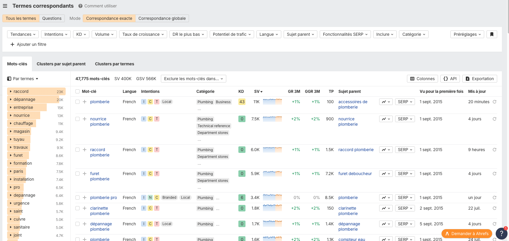Open the Tendances filter dropdown
509x241 pixels.
pos(23,34)
